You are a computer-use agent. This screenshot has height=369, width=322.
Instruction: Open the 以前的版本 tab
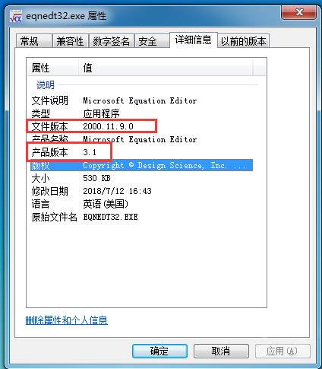(x=243, y=41)
